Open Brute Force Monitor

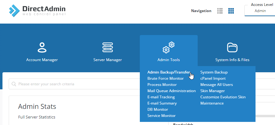[165, 78]
